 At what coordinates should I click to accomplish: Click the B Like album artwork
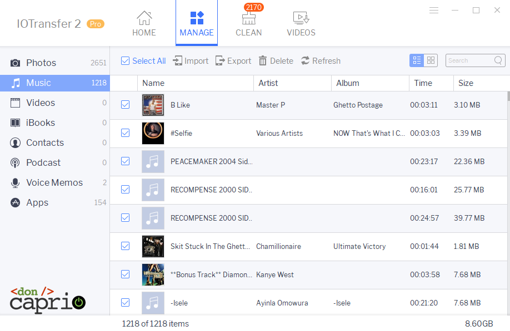153,105
